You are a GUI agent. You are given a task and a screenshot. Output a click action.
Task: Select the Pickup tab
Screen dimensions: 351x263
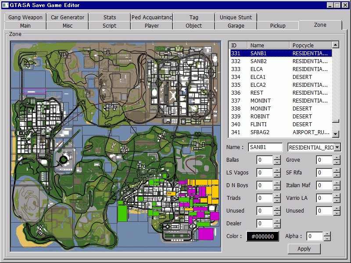(x=278, y=25)
